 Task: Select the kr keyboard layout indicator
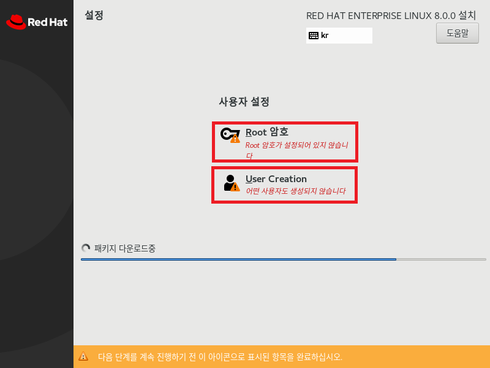(339, 36)
